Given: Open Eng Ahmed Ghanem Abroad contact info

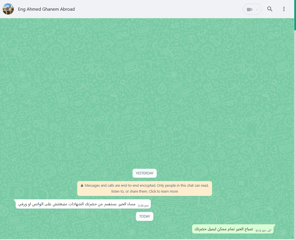Looking at the screenshot, I should click(x=46, y=9).
